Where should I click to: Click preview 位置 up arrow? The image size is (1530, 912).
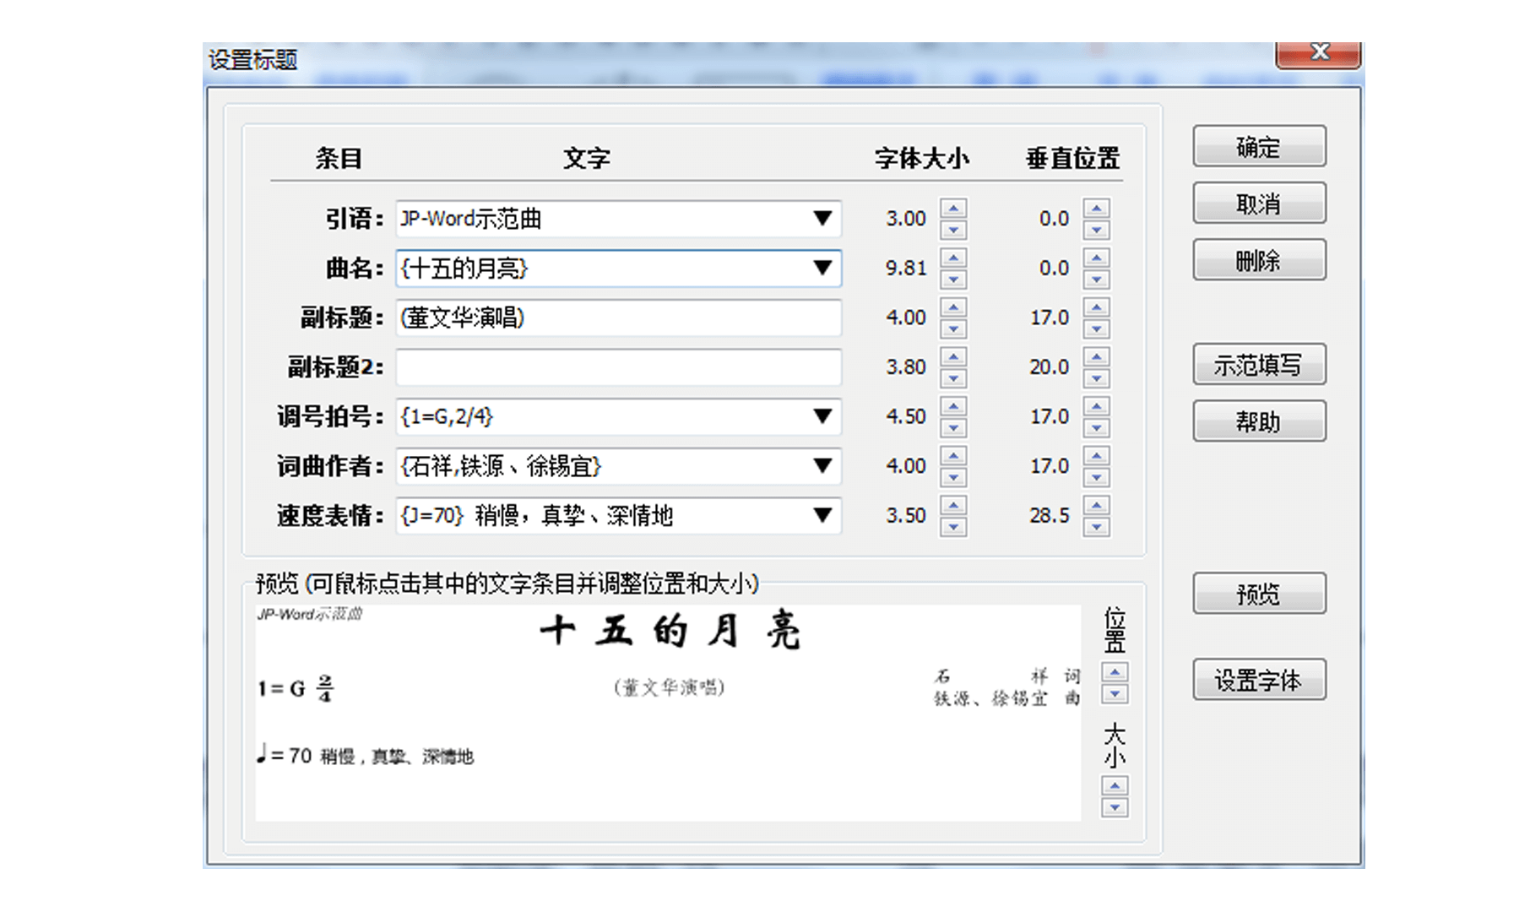tap(1115, 673)
